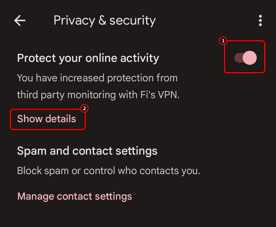This screenshot has width=276, height=227.
Task: Tap the Spam and contact settings heading
Action: 87,151
